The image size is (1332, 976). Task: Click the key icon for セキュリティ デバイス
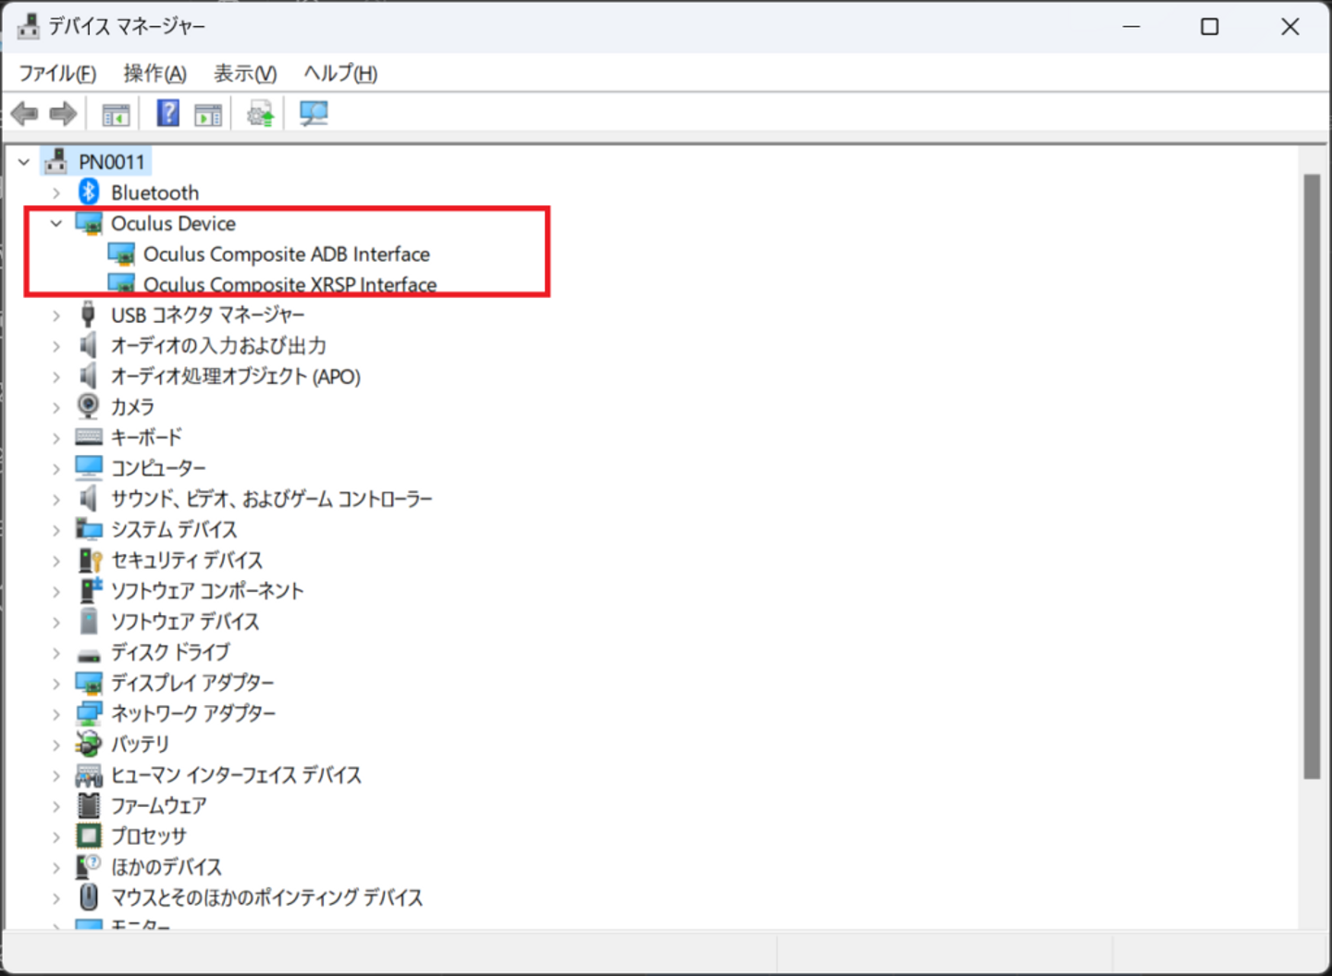[89, 560]
